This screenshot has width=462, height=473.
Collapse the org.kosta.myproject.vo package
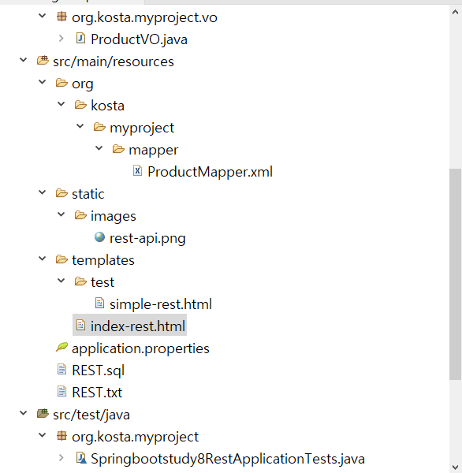pos(43,16)
